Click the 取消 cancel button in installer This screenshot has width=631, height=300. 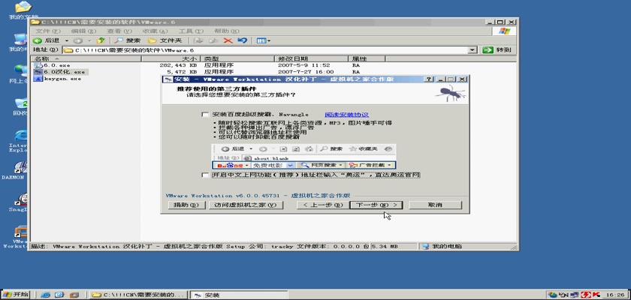(x=435, y=205)
